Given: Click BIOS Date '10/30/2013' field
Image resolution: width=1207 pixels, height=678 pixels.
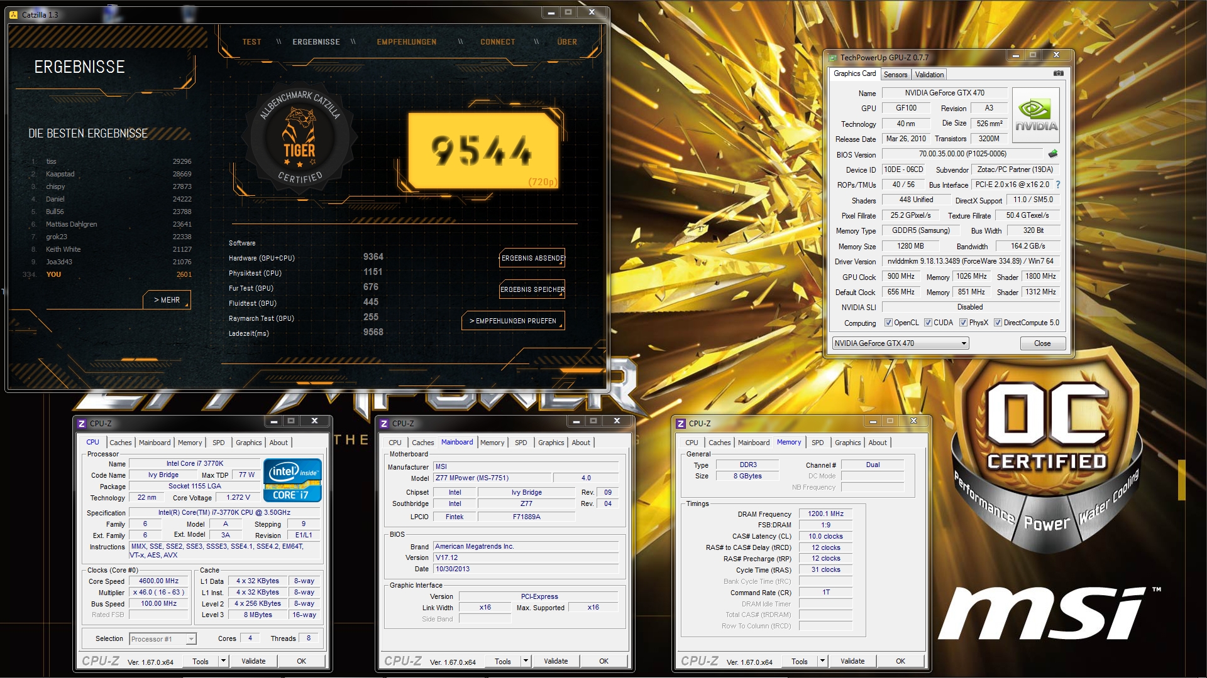Looking at the screenshot, I should [x=526, y=569].
